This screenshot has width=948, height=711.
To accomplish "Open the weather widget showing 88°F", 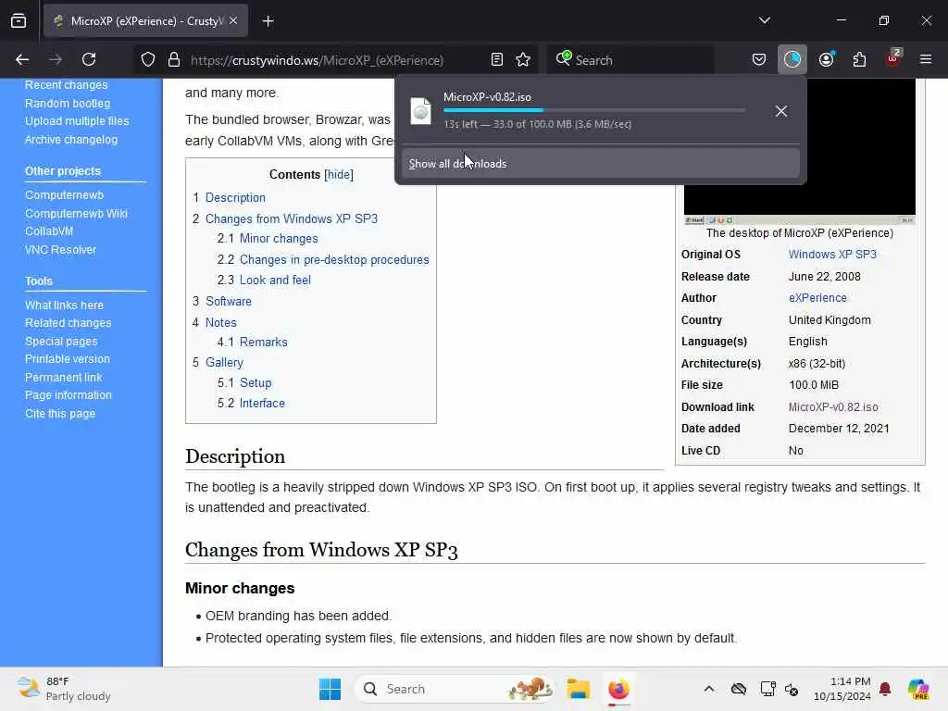I will coord(64,689).
